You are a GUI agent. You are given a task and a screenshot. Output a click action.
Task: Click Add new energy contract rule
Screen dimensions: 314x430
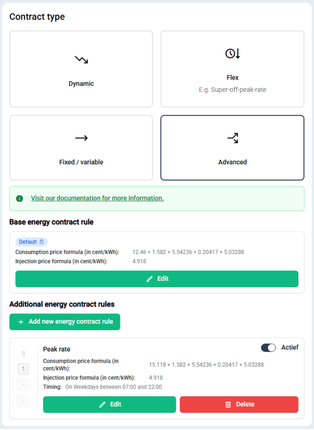[65, 322]
